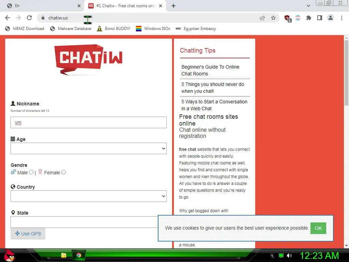
Task: Open the MEMZ Download bookmark
Action: point(25,29)
